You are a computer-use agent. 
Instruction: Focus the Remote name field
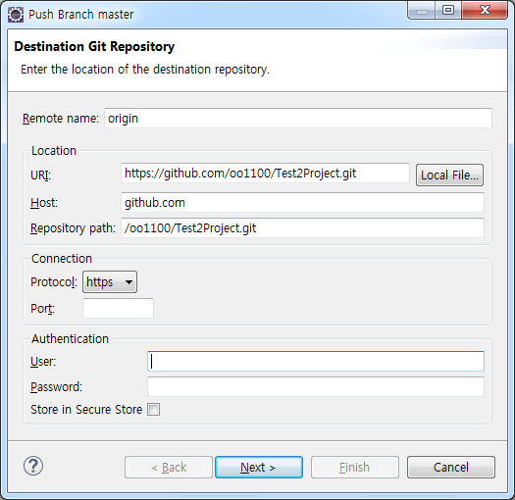click(298, 119)
